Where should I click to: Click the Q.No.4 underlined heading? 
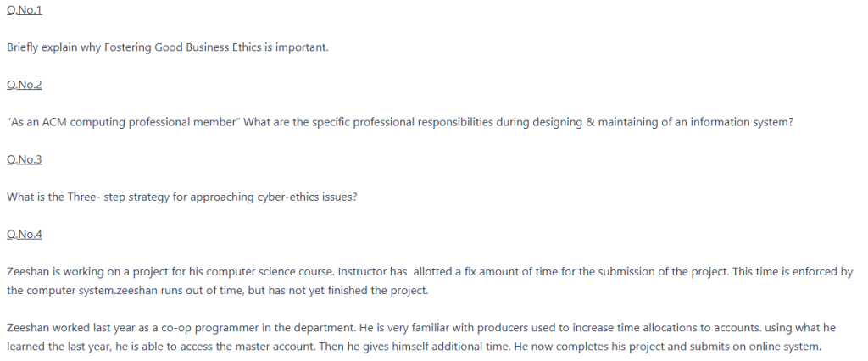click(24, 234)
